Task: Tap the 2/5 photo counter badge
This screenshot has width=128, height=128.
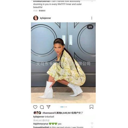Action: click(90, 27)
